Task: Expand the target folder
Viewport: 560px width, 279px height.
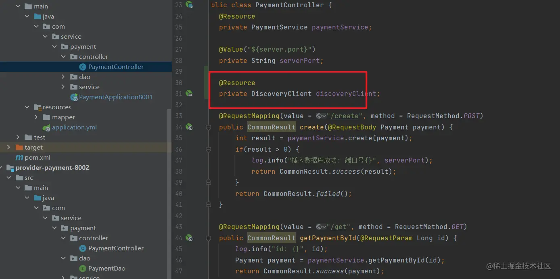Action: (9, 148)
